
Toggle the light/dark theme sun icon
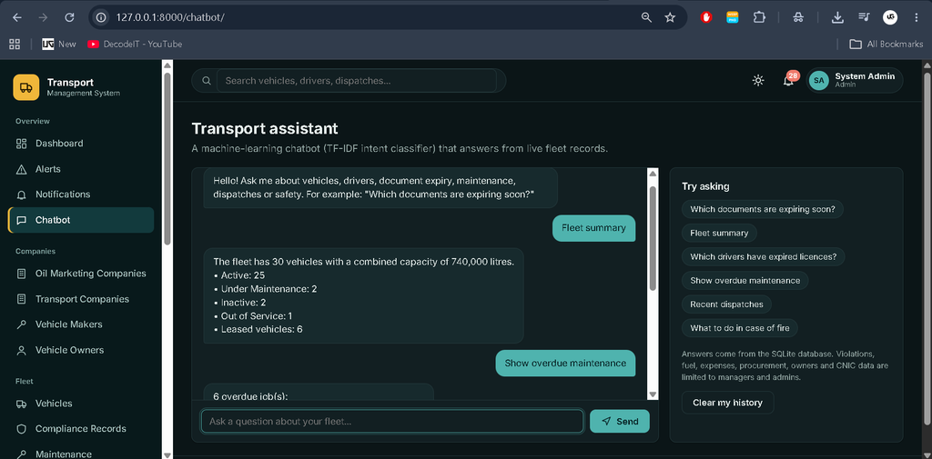pyautogui.click(x=758, y=80)
